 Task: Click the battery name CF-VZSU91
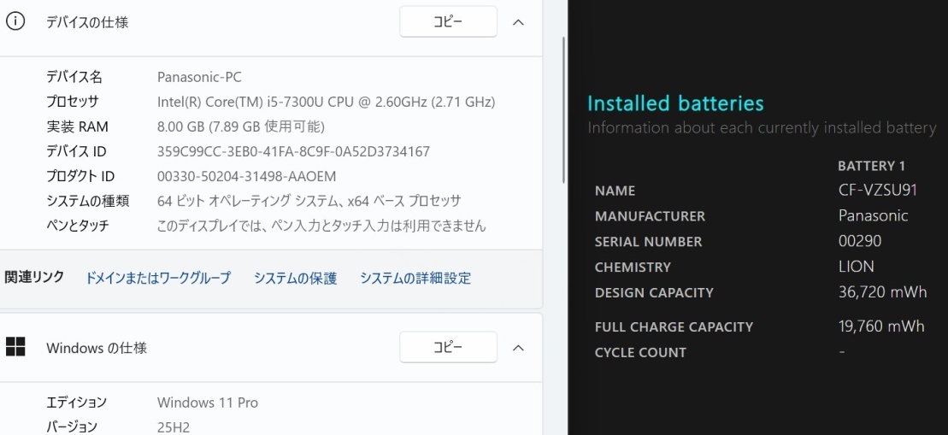pos(877,190)
